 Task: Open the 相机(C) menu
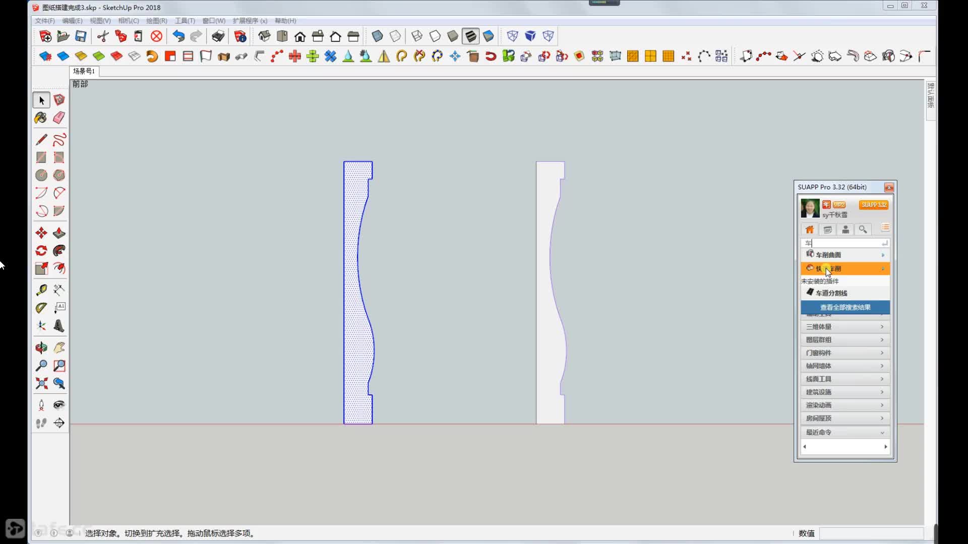coord(129,21)
